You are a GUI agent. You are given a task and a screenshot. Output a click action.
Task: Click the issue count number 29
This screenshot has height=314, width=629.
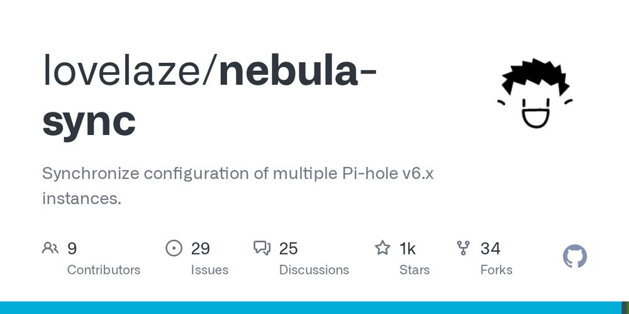pos(200,249)
